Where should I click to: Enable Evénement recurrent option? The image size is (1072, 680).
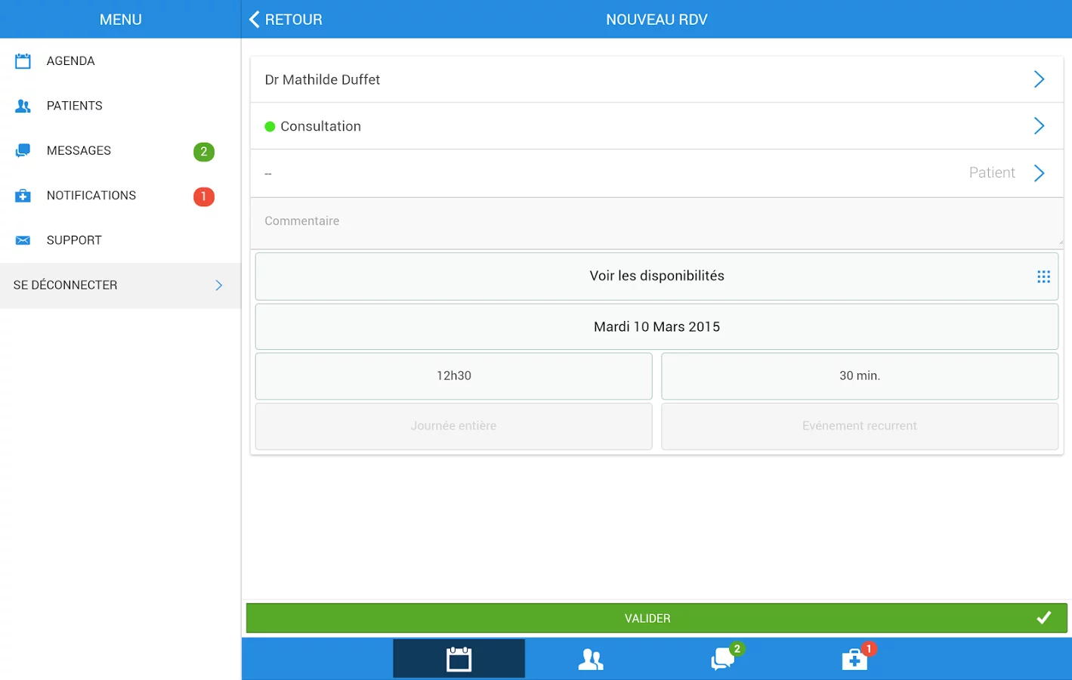click(860, 426)
